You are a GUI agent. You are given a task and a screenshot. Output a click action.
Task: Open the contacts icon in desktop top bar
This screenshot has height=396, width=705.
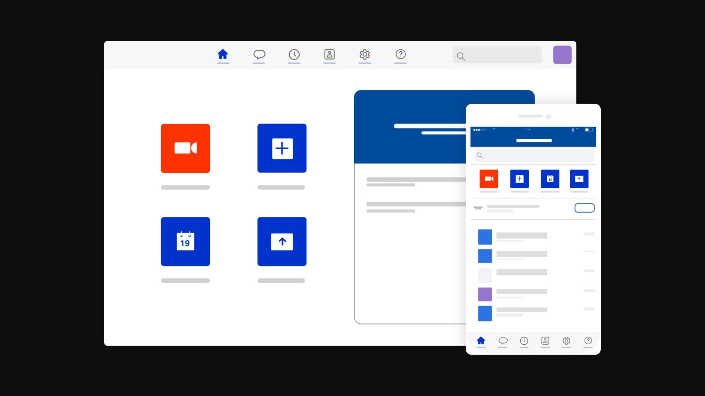[x=329, y=55]
